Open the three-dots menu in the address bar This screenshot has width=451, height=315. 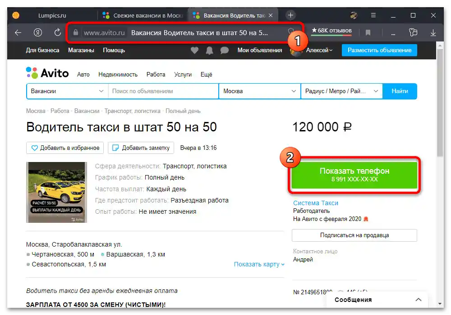click(x=393, y=34)
